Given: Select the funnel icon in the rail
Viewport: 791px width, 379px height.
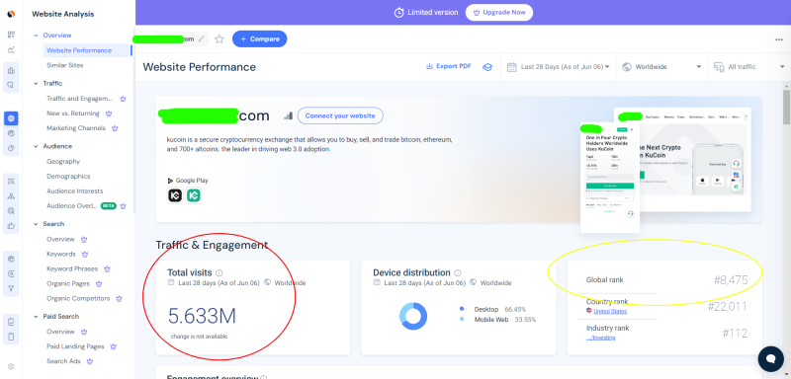Looking at the screenshot, I should tap(11, 289).
